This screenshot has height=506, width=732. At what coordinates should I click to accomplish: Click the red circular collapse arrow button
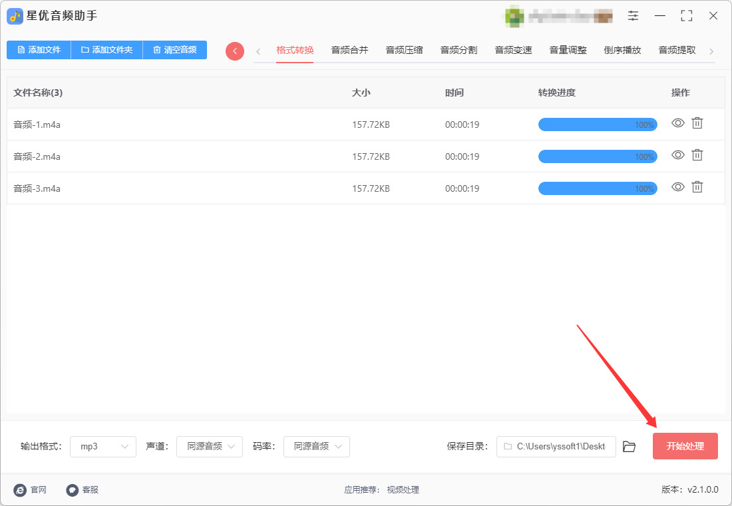235,51
